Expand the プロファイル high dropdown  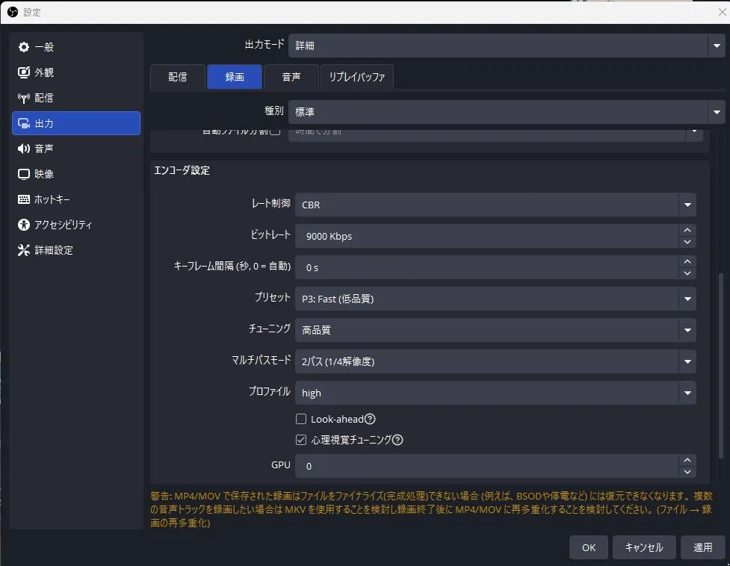point(495,393)
